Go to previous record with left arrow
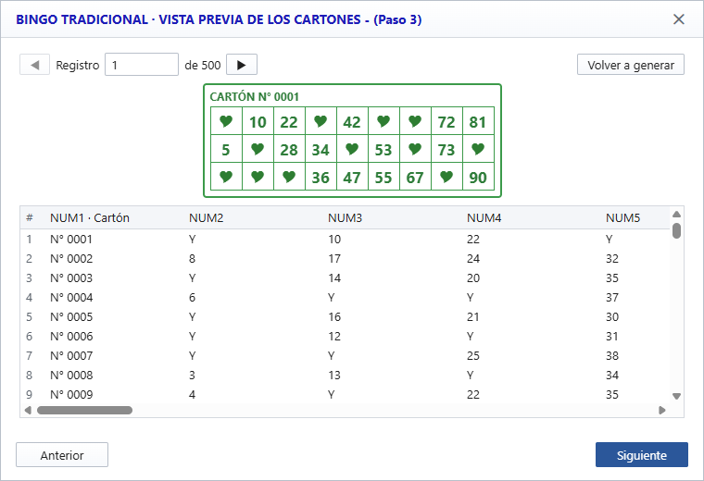The height and width of the screenshot is (481, 704). coord(34,65)
